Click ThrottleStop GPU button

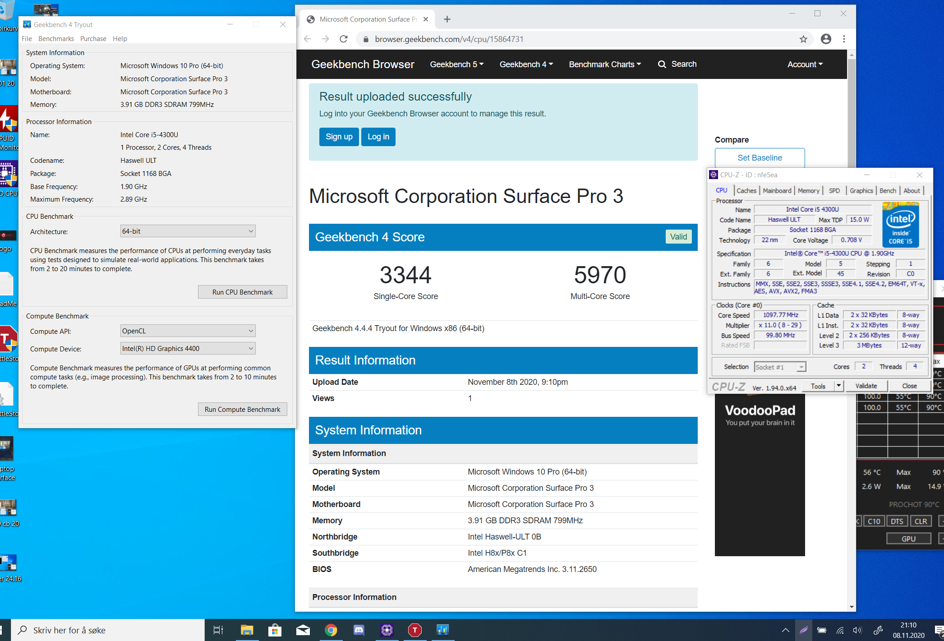tap(908, 539)
